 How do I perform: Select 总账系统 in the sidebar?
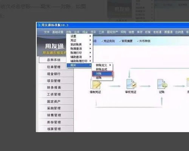point(54,60)
